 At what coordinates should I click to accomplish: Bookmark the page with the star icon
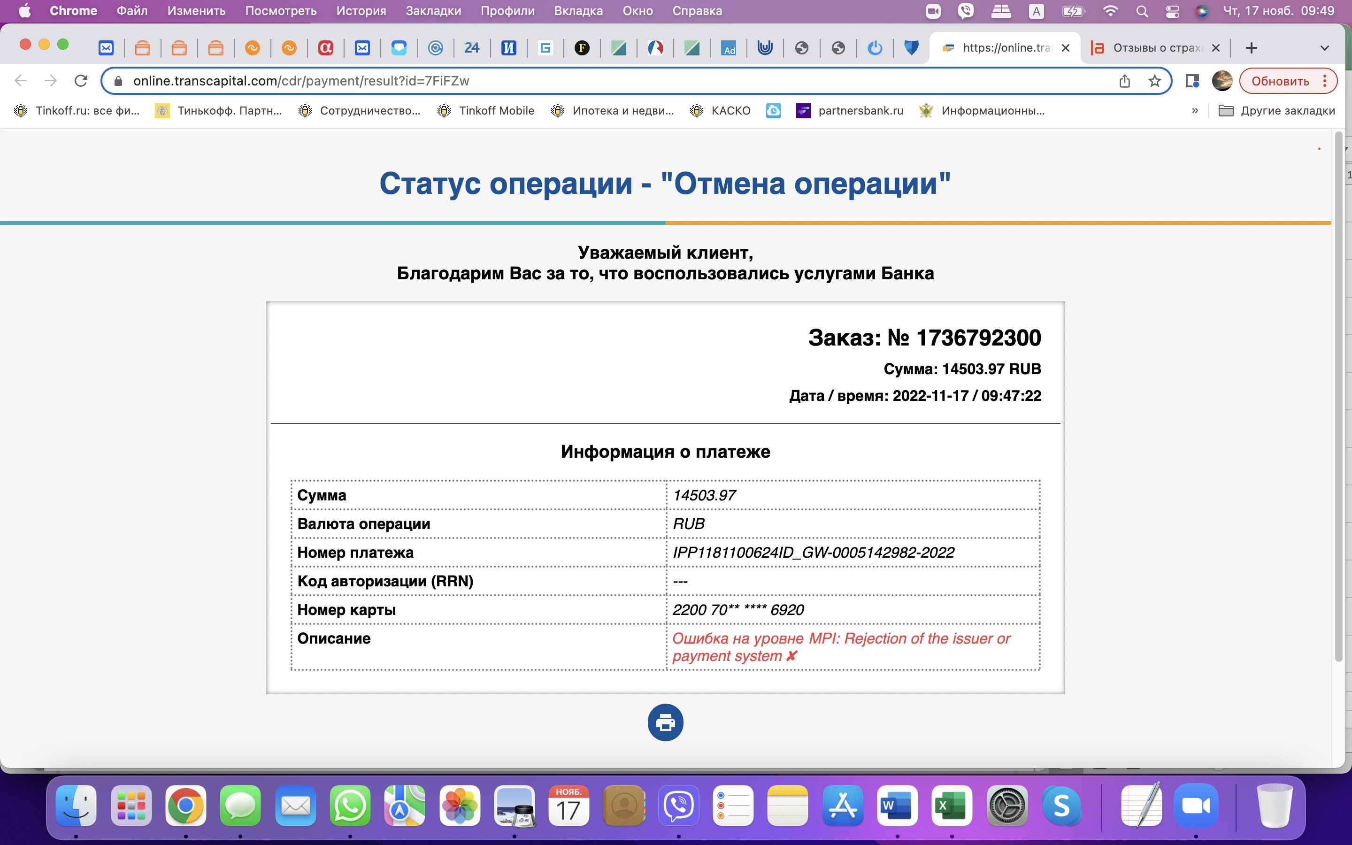click(1154, 81)
